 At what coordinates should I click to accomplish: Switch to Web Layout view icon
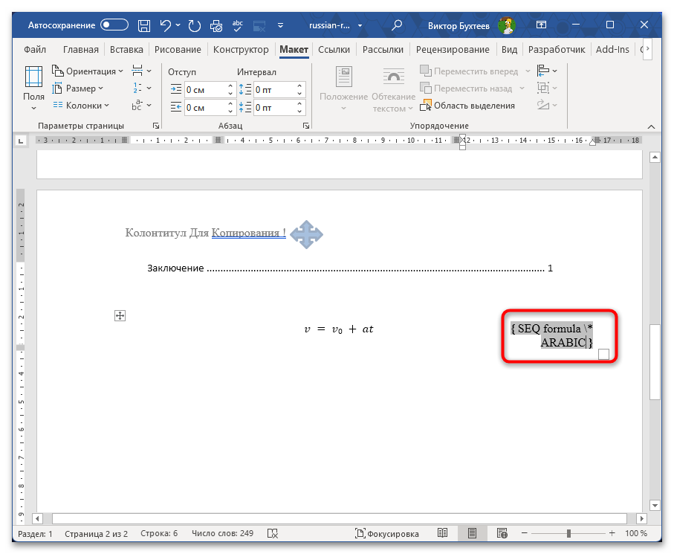502,533
